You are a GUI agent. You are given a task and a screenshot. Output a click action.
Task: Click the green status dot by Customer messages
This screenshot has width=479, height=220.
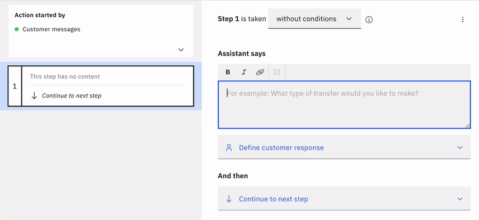(x=17, y=29)
